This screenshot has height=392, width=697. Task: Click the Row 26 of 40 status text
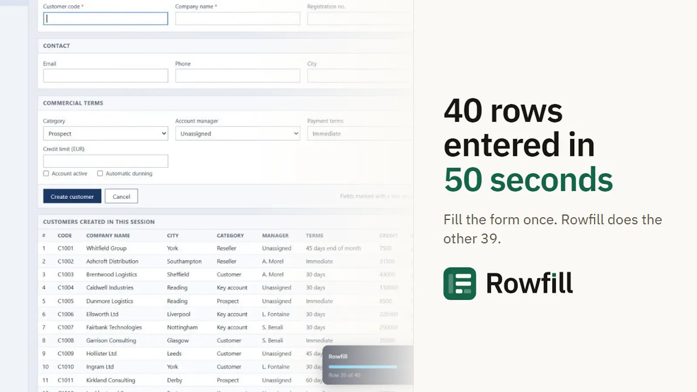click(x=344, y=375)
